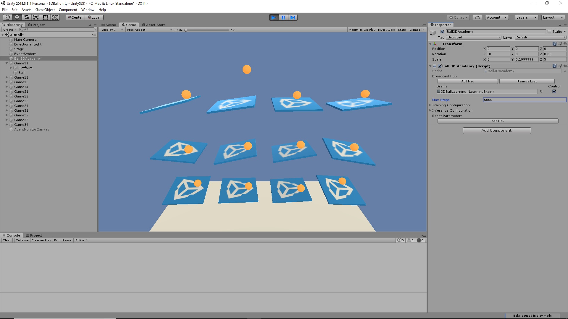The width and height of the screenshot is (568, 319).
Task: Open Free Aspect dropdown
Action: pos(149,30)
